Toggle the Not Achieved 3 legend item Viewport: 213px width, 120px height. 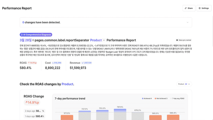pyautogui.click(x=161, y=99)
